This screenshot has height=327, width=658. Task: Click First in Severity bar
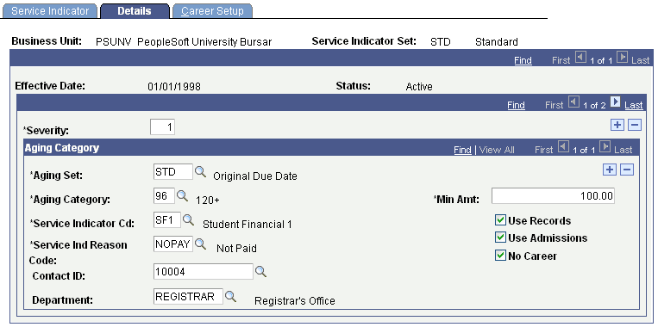click(554, 105)
